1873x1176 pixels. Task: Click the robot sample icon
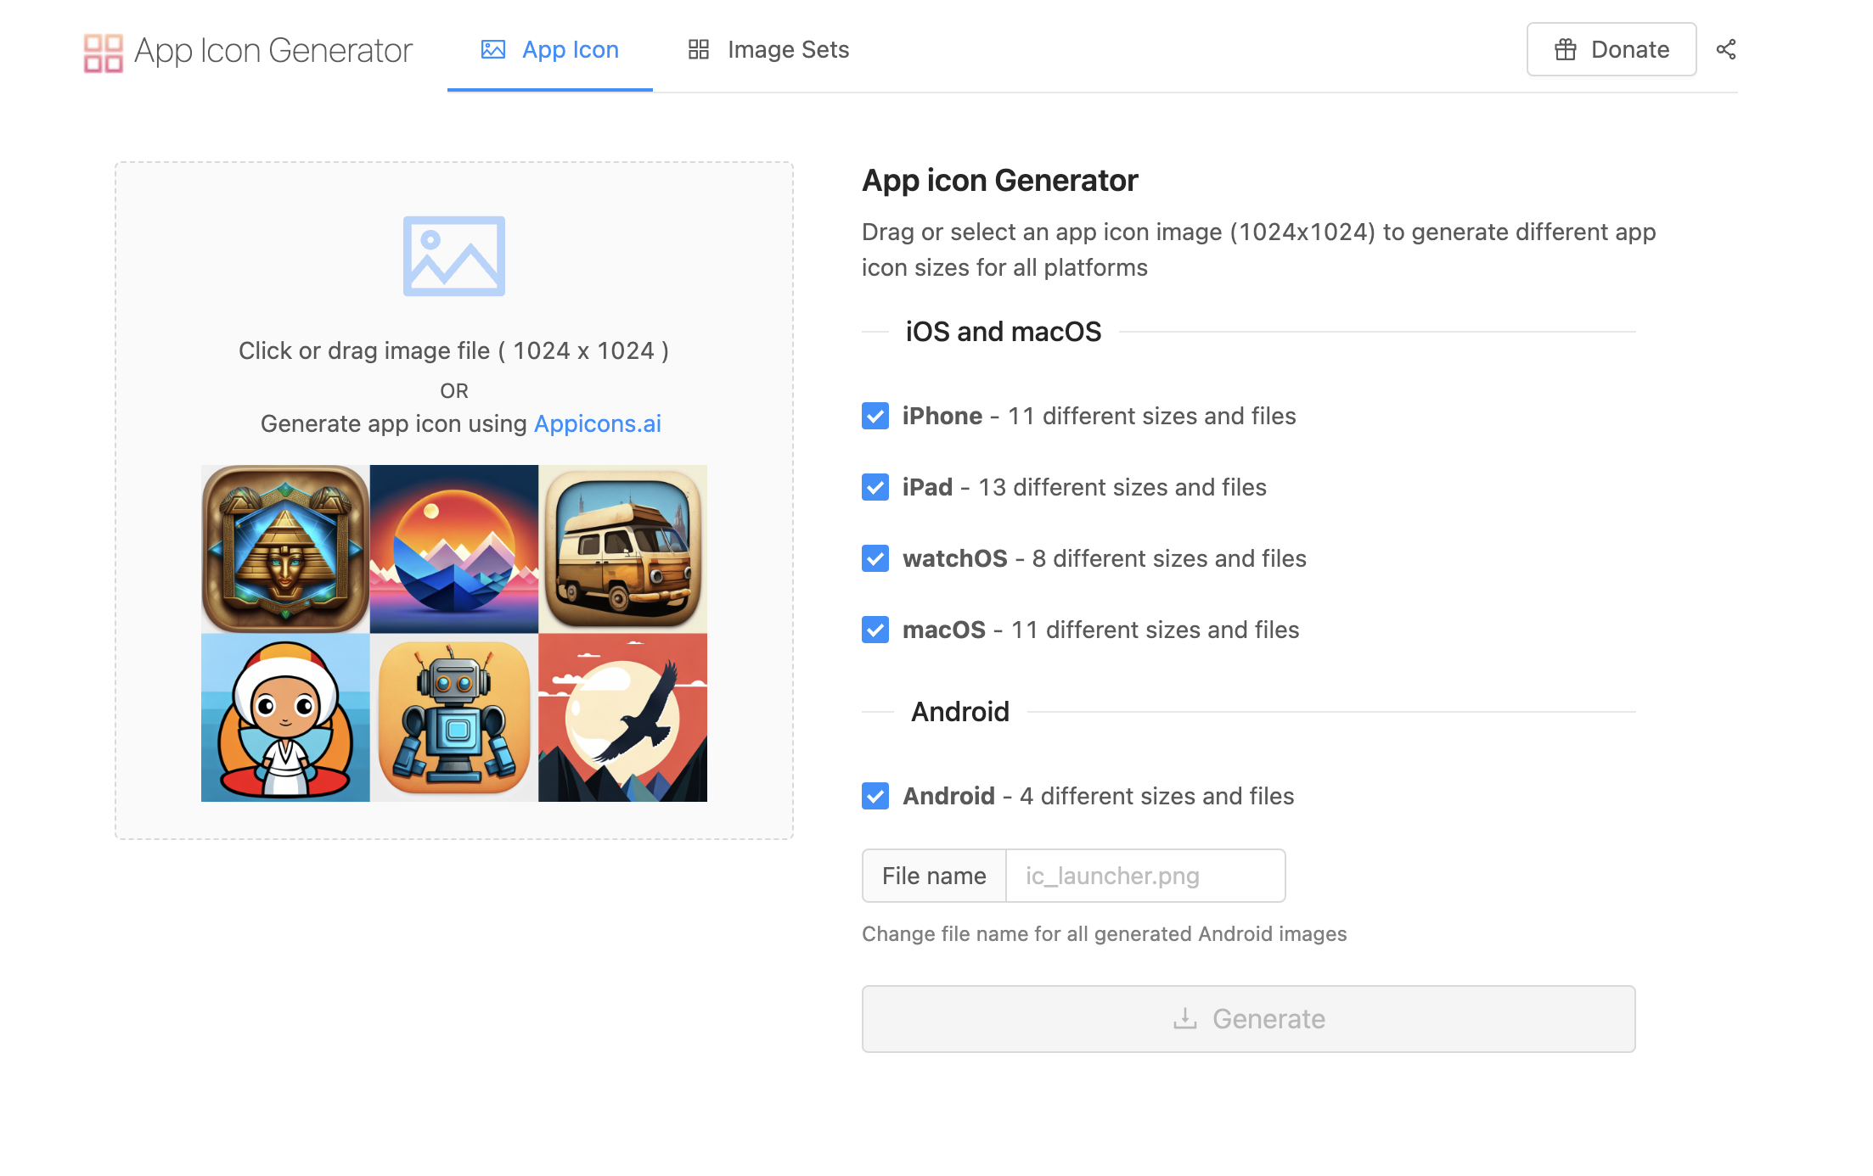click(x=453, y=717)
